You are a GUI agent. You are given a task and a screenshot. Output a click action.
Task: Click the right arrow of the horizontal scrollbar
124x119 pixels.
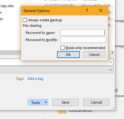pyautogui.click(x=113, y=53)
